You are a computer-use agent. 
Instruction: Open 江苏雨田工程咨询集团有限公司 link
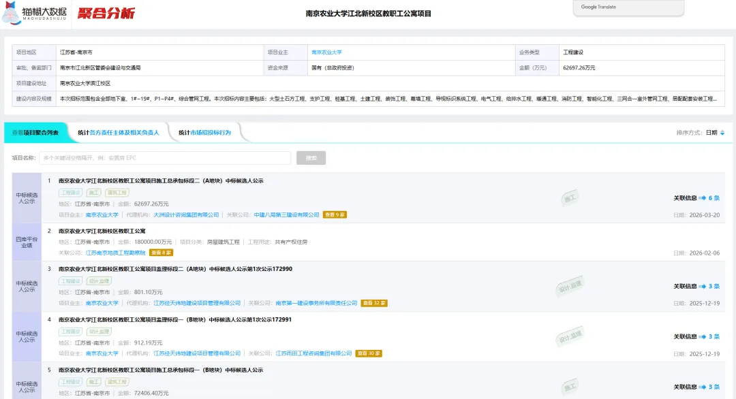pos(313,353)
